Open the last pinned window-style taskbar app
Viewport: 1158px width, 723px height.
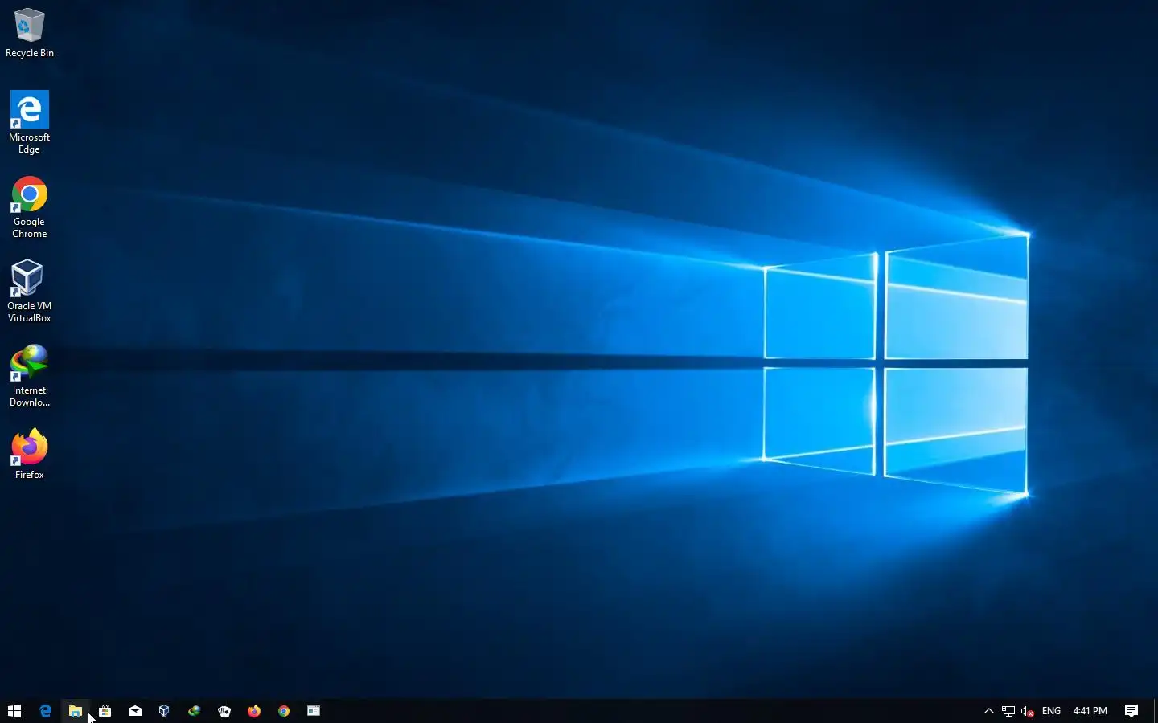click(314, 711)
